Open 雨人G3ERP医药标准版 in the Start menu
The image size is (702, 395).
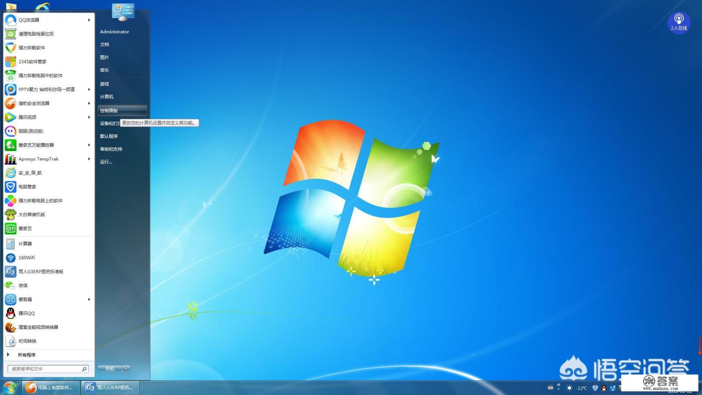(x=49, y=271)
